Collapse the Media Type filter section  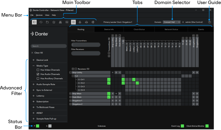[x=34, y=66]
